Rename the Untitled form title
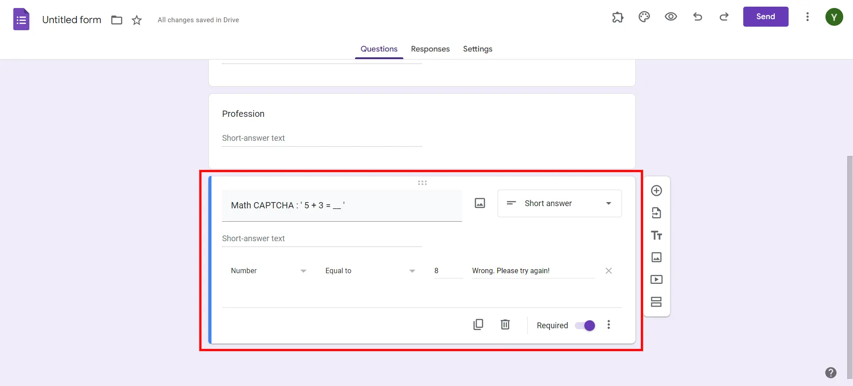Image resolution: width=853 pixels, height=386 pixels. [72, 20]
